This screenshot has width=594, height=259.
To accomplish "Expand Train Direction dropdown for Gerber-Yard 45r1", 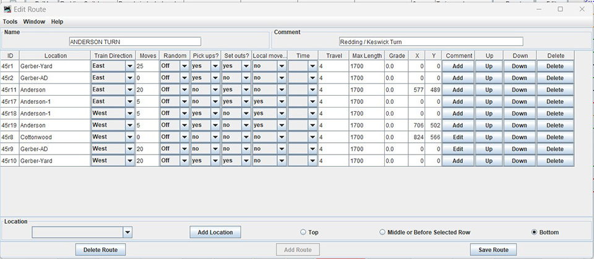I will [129, 66].
